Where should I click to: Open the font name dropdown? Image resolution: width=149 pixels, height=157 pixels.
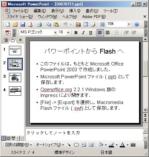(x=55, y=32)
